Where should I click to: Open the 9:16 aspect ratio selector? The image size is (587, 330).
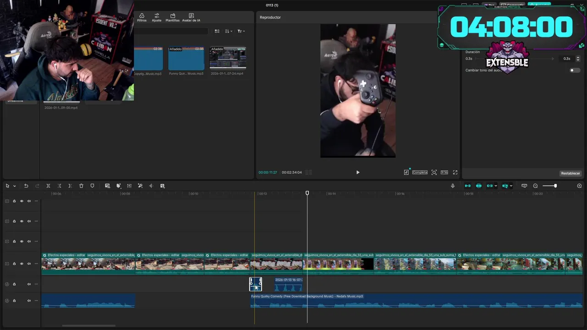click(444, 172)
